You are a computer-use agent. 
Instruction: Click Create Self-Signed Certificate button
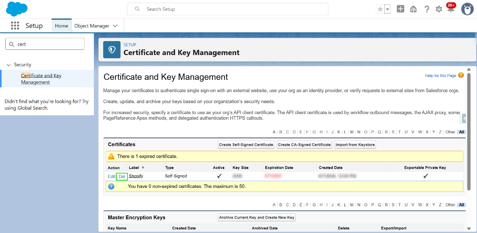[246, 144]
